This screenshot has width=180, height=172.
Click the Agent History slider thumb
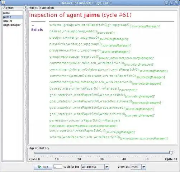pos(171,153)
